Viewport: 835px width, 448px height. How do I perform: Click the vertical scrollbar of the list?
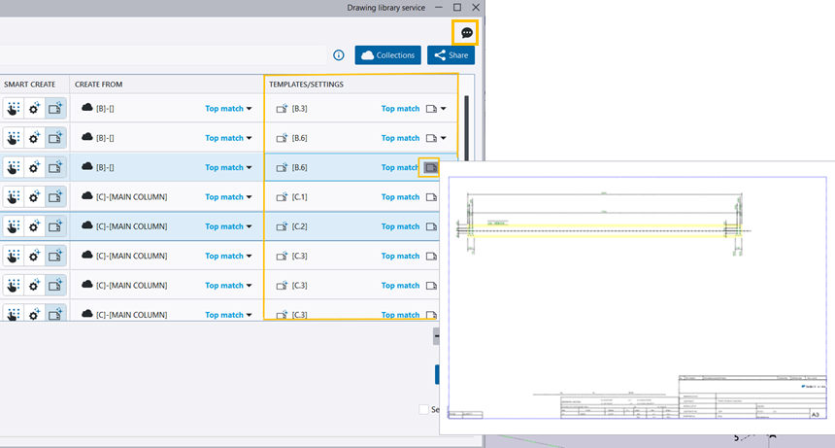click(466, 126)
